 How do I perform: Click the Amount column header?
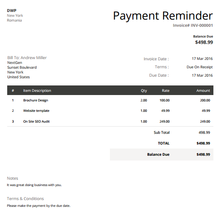(x=203, y=91)
